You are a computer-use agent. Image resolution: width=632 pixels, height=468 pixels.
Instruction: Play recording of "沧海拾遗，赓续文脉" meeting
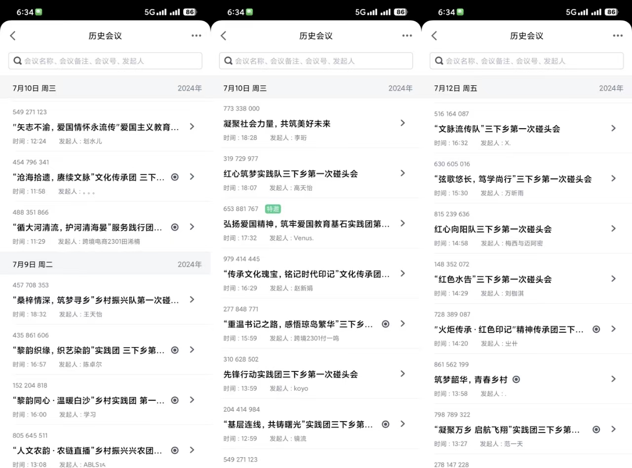point(175,177)
